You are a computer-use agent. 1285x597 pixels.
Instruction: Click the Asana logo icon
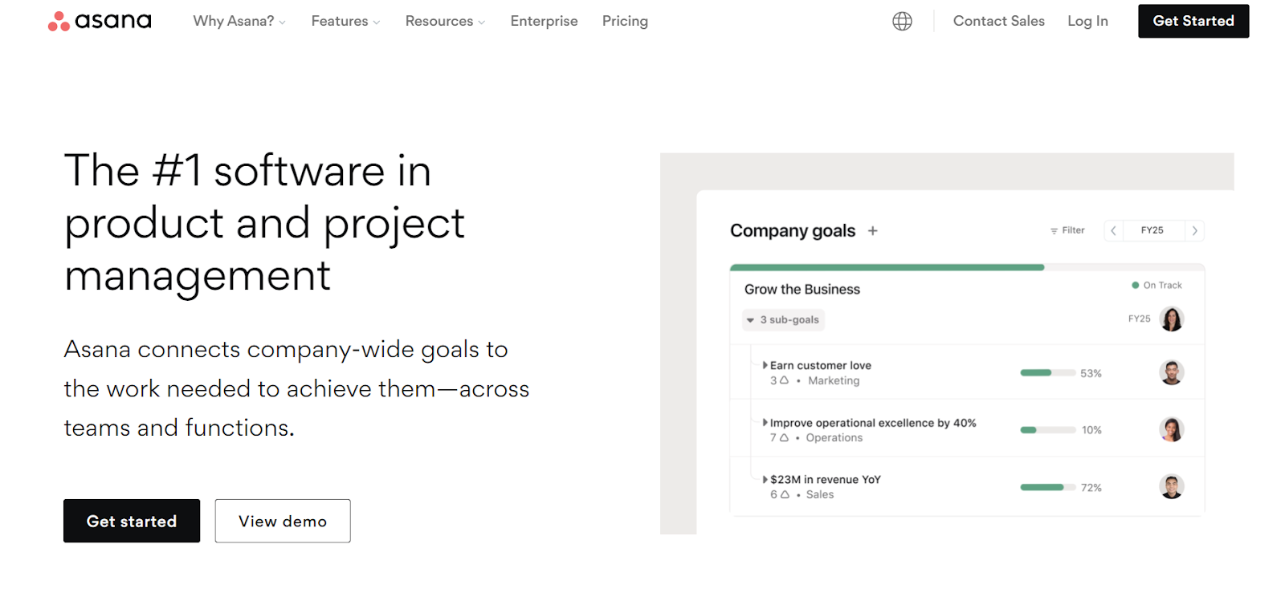59,22
